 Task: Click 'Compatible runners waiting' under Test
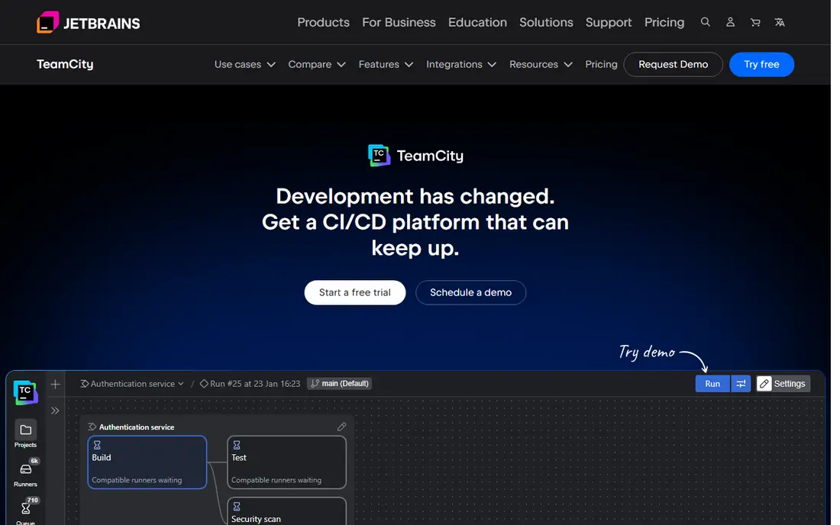tap(276, 480)
